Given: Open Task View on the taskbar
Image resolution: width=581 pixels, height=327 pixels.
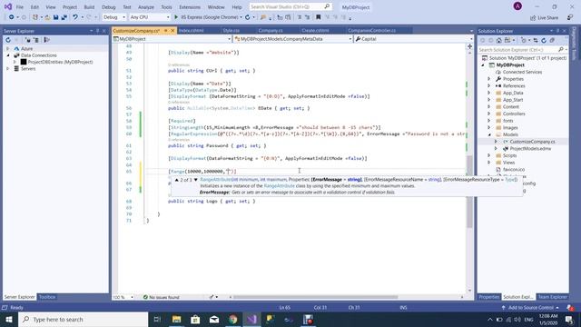Looking at the screenshot, I should pos(157,319).
